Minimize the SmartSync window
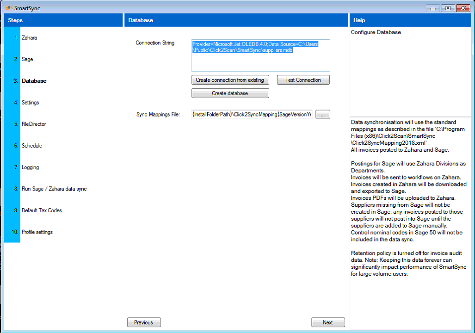The height and width of the screenshot is (333, 475). tap(433, 8)
